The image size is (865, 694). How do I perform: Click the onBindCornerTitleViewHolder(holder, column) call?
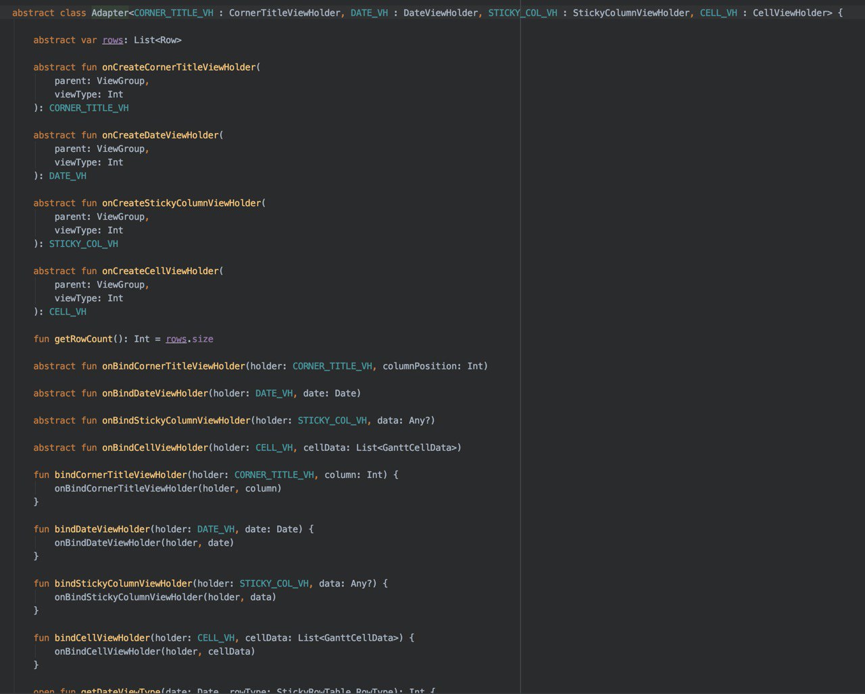pyautogui.click(x=168, y=488)
